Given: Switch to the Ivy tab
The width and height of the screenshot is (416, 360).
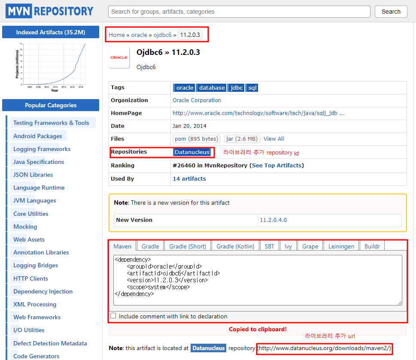Looking at the screenshot, I should pyautogui.click(x=288, y=246).
